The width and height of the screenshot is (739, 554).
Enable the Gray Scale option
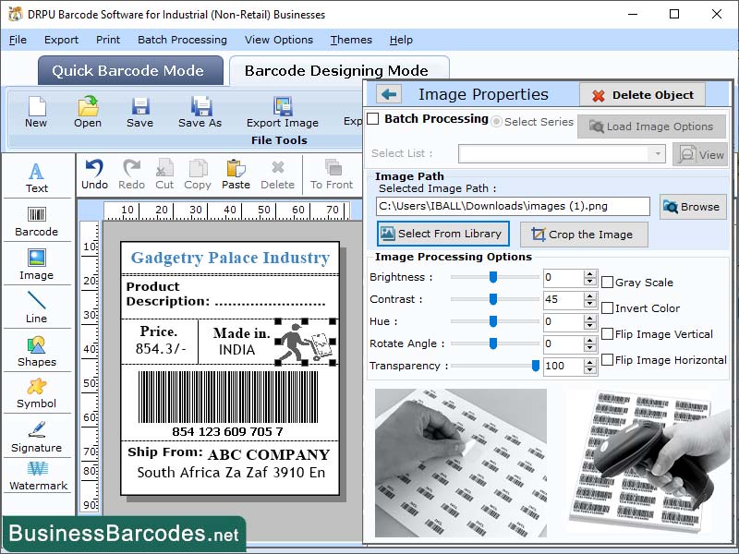[606, 283]
